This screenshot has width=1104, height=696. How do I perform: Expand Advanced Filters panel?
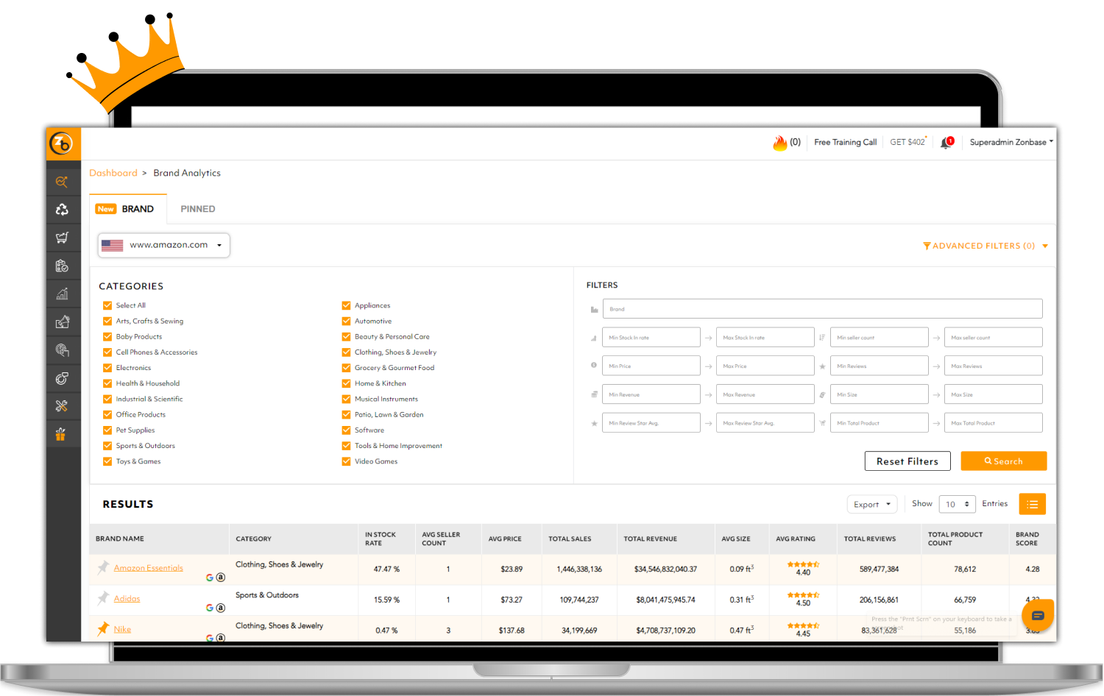coord(985,246)
